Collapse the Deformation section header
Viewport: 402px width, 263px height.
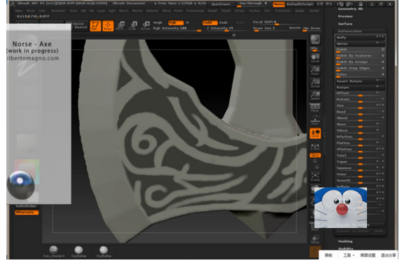349,31
